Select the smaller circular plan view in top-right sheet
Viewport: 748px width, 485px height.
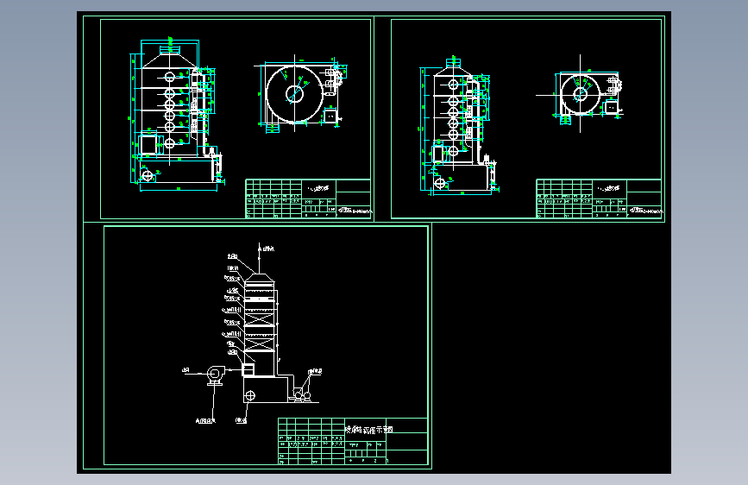[x=580, y=94]
